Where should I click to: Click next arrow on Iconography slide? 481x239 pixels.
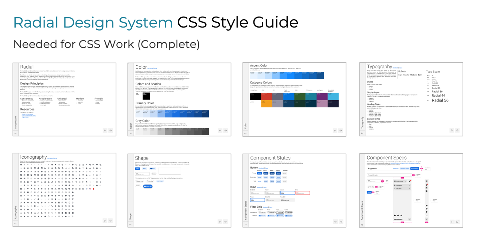click(111, 221)
